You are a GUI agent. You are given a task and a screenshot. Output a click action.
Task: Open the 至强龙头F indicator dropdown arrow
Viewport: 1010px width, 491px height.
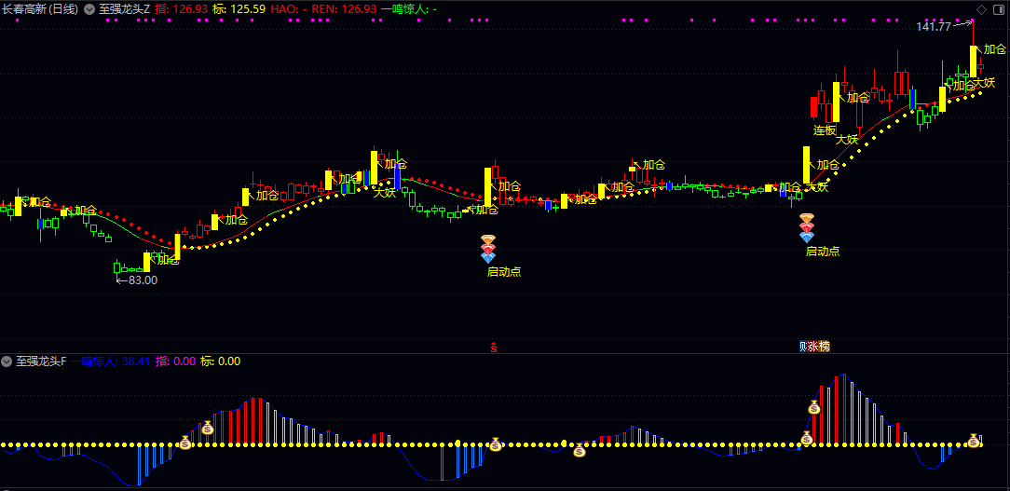[x=7, y=361]
